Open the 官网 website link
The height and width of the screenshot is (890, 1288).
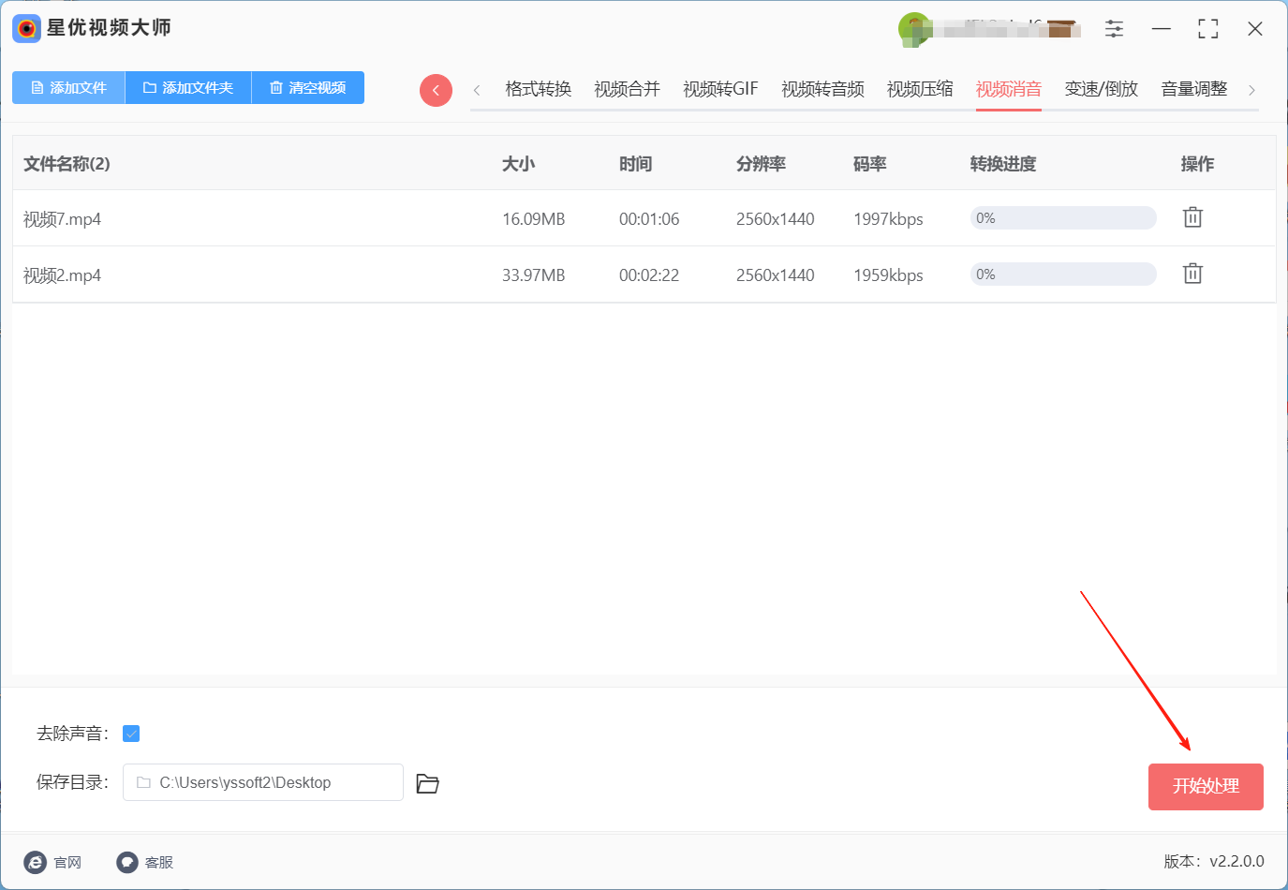click(x=52, y=862)
